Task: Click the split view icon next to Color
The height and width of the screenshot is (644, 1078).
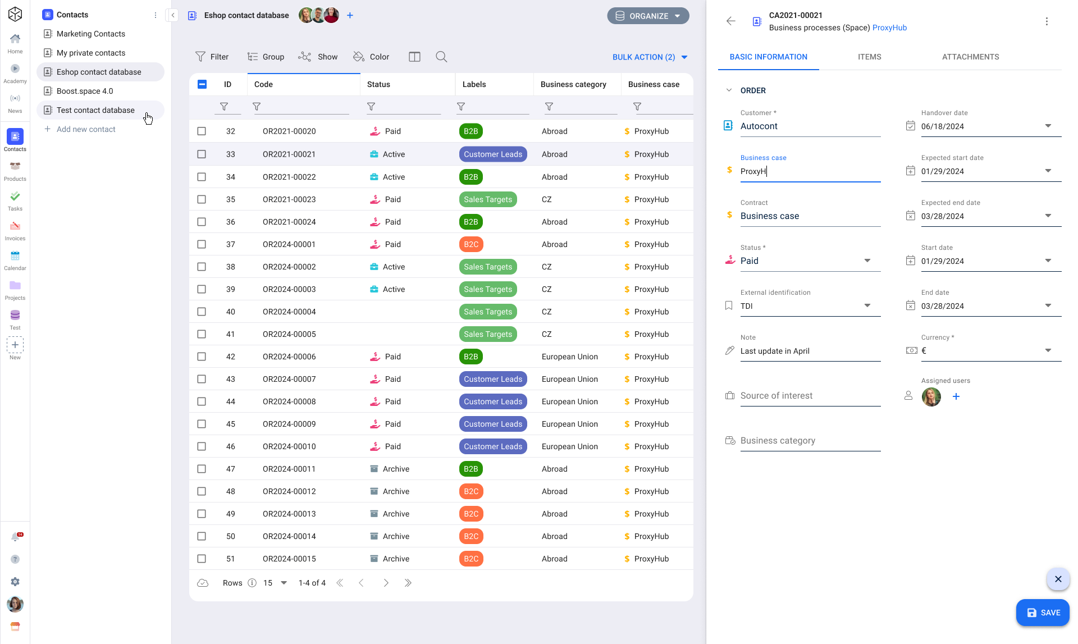Action: click(414, 56)
